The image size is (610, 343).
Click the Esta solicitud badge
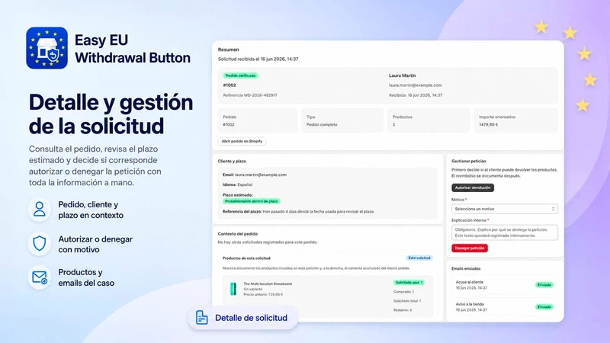point(419,258)
